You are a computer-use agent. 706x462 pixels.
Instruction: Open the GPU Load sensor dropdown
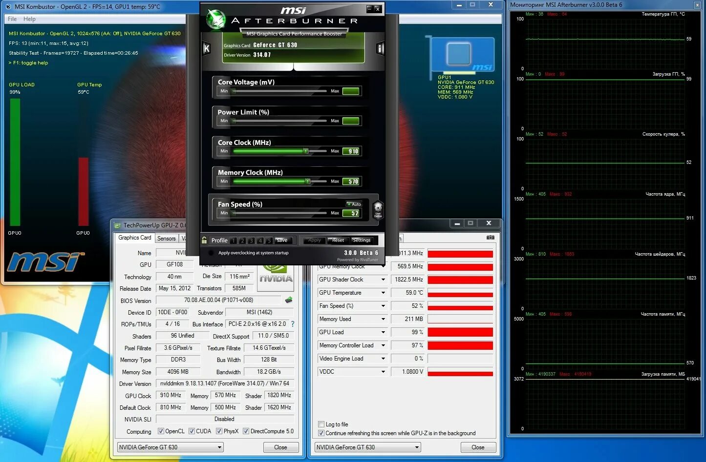click(x=383, y=332)
